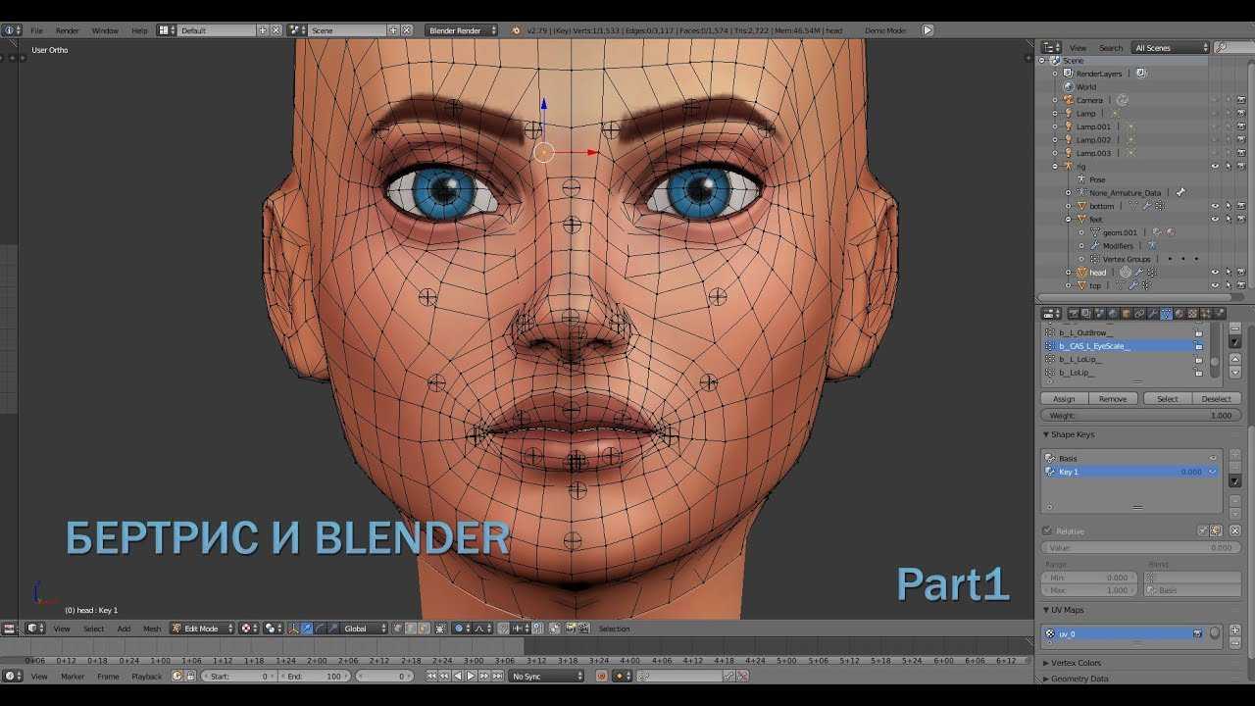Collapse the rig object in outliner
The width and height of the screenshot is (1255, 706).
[x=1055, y=167]
